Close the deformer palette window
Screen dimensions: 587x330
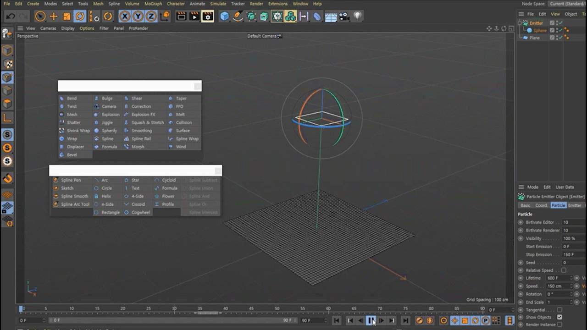[197, 86]
